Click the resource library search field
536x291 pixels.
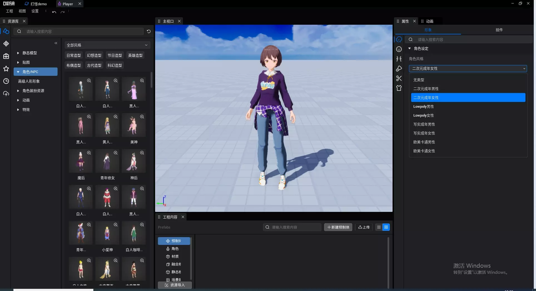pyautogui.click(x=79, y=31)
